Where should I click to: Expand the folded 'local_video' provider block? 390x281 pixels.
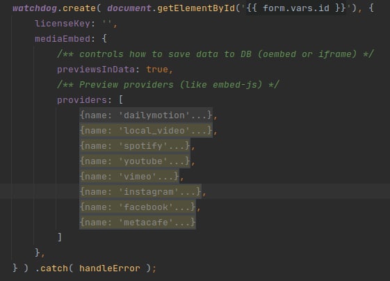[146, 131]
